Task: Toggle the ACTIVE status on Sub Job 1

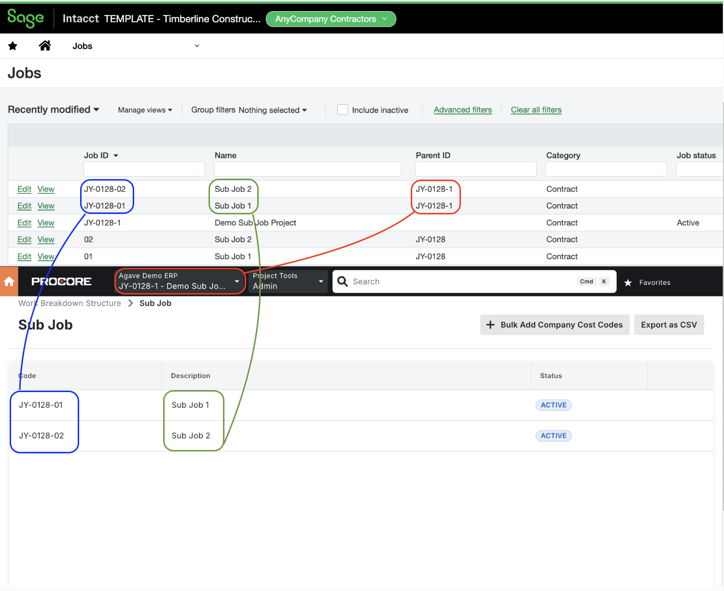Action: [553, 405]
